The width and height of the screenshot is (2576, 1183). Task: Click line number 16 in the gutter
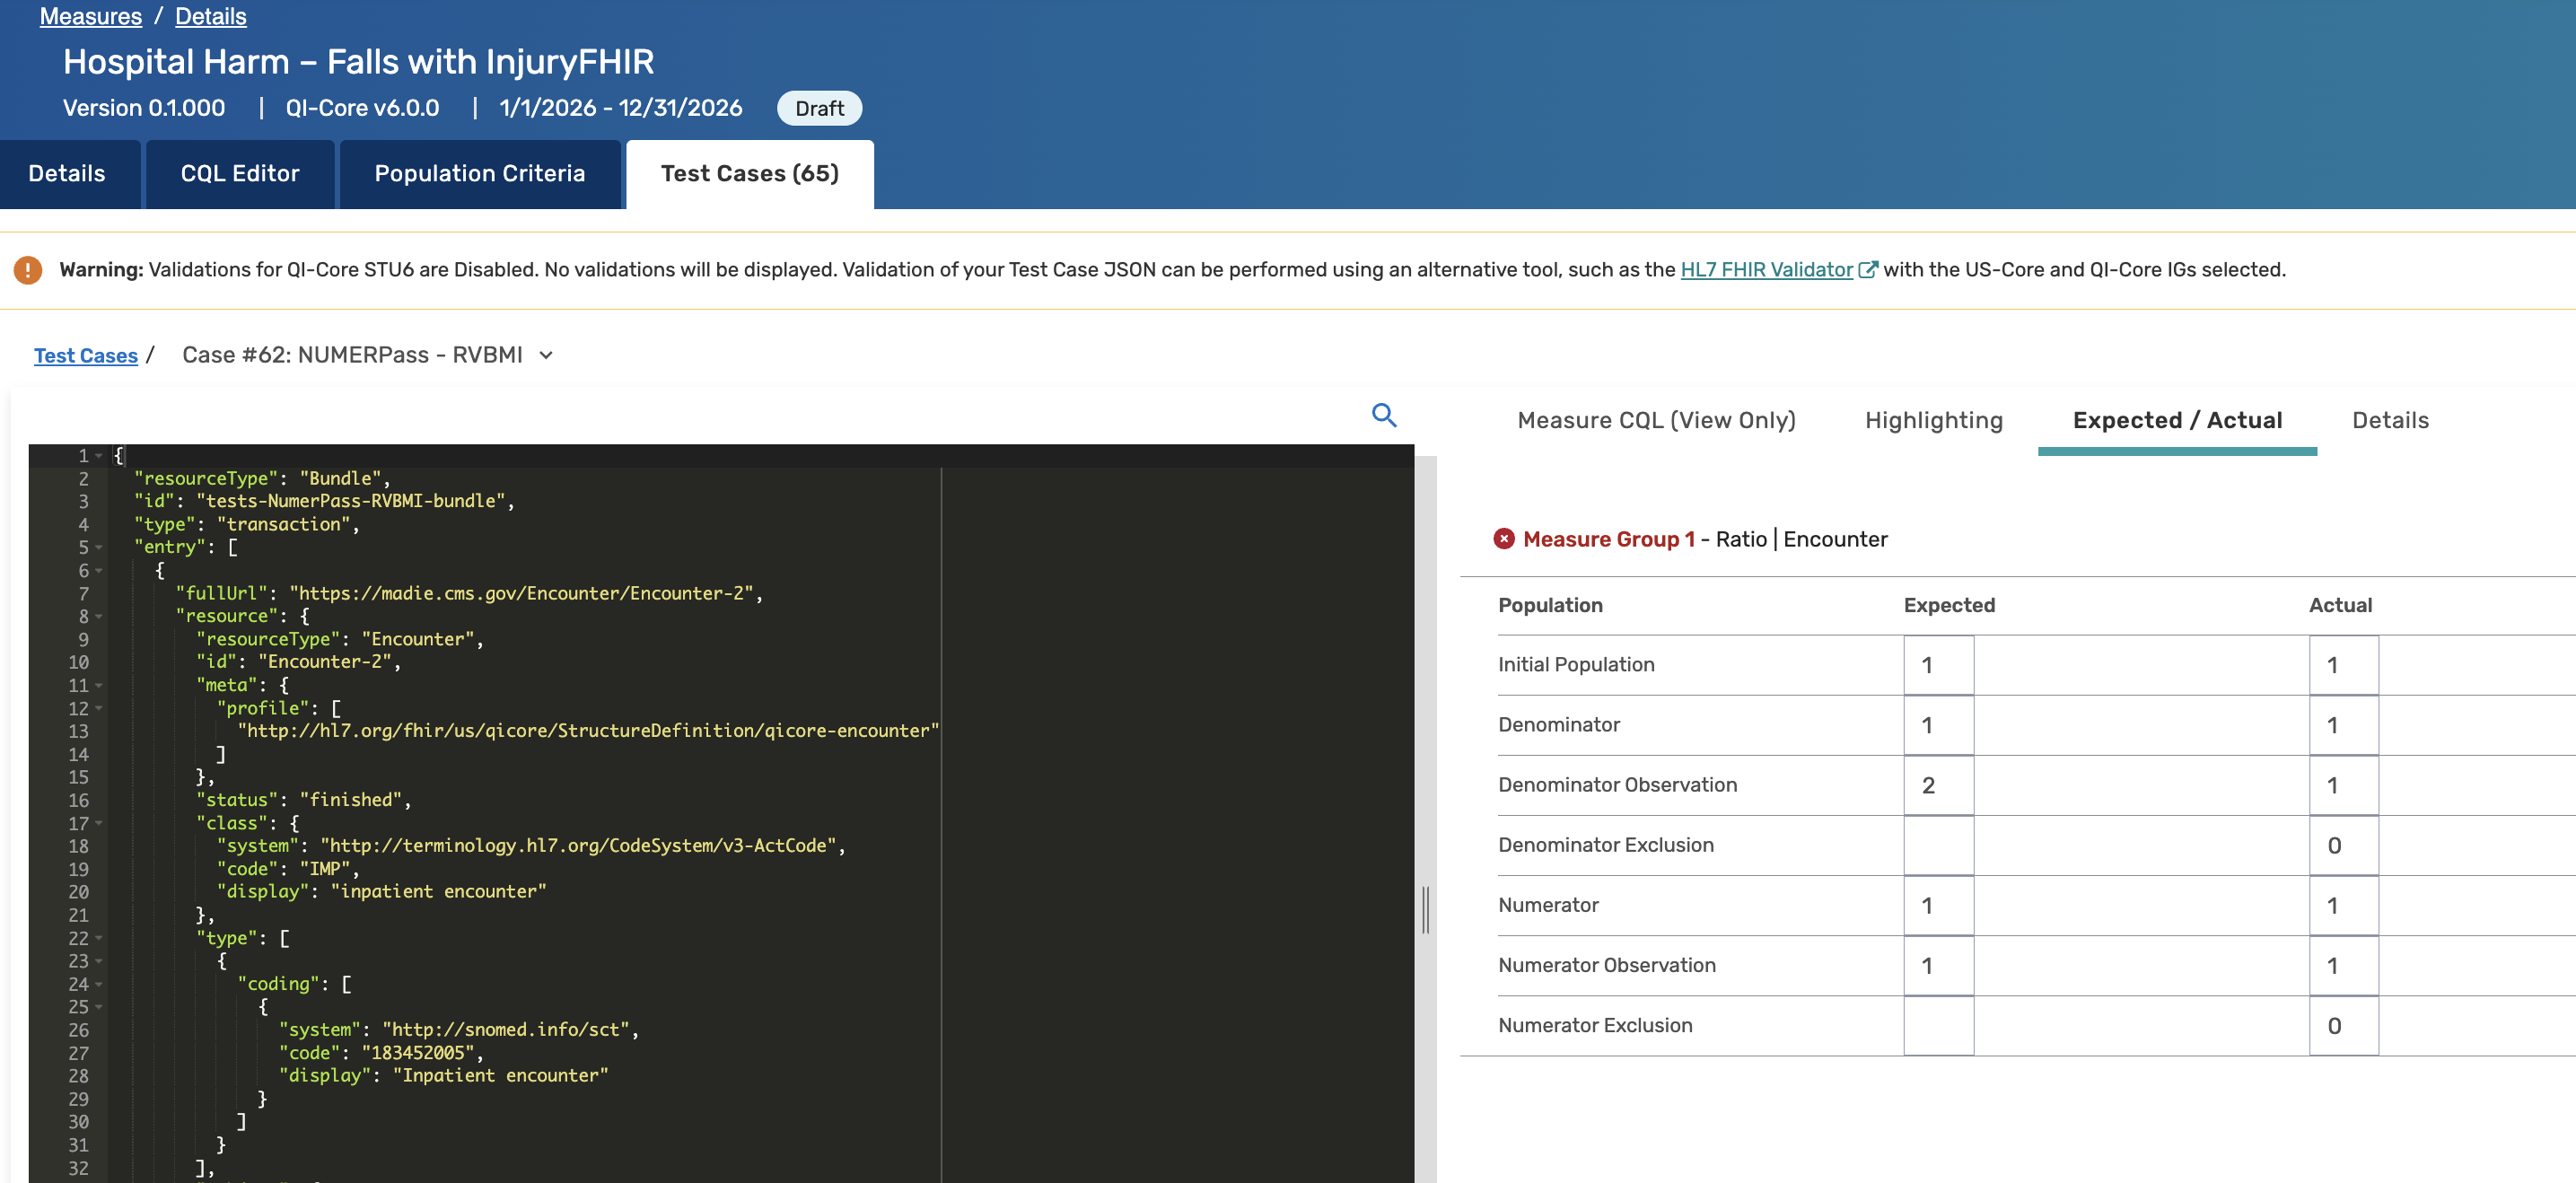tap(78, 801)
